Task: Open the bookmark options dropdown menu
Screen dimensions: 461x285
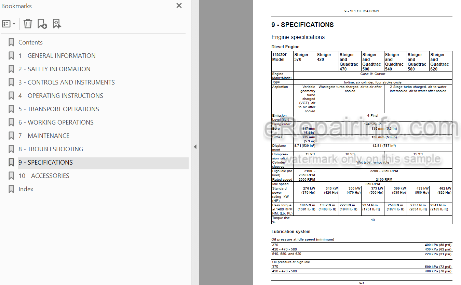Action: [9, 24]
